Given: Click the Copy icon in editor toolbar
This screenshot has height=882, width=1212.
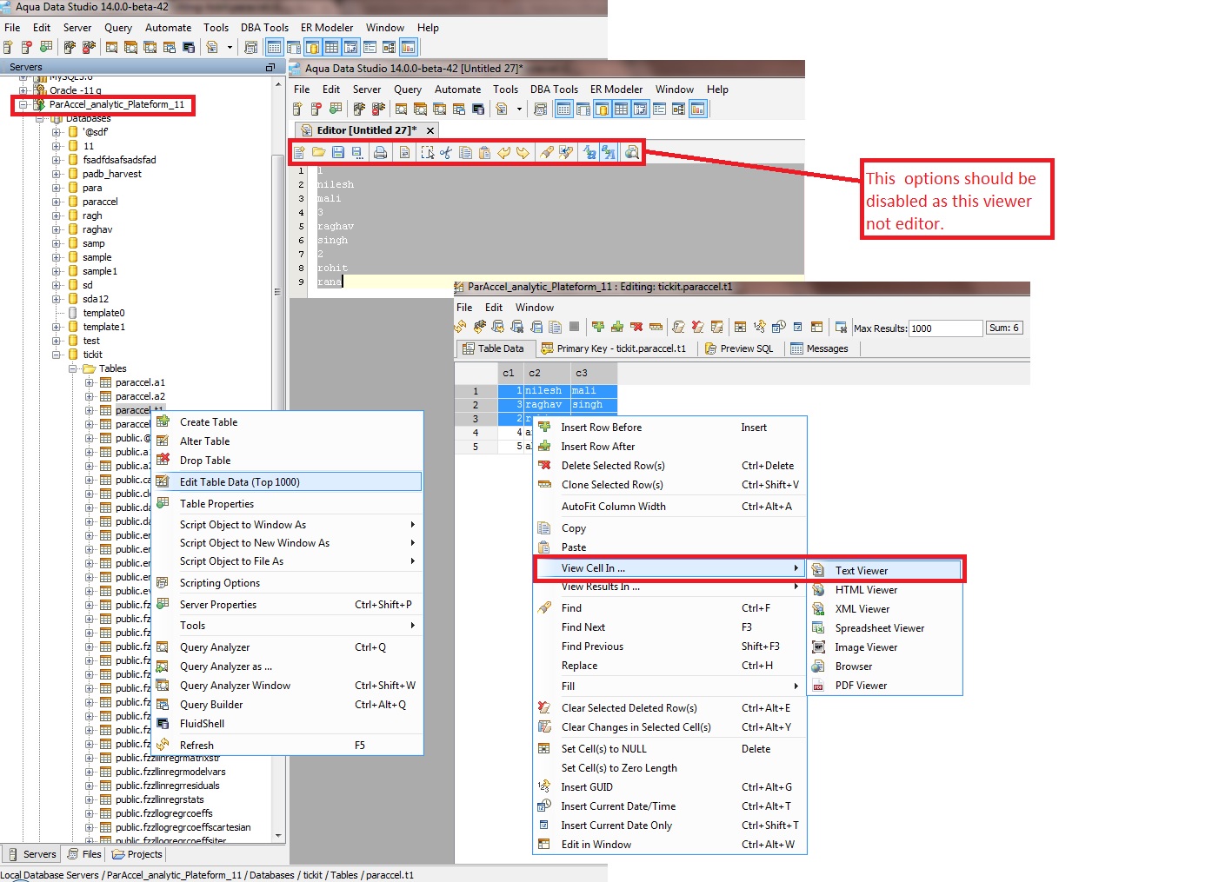Looking at the screenshot, I should (x=465, y=153).
